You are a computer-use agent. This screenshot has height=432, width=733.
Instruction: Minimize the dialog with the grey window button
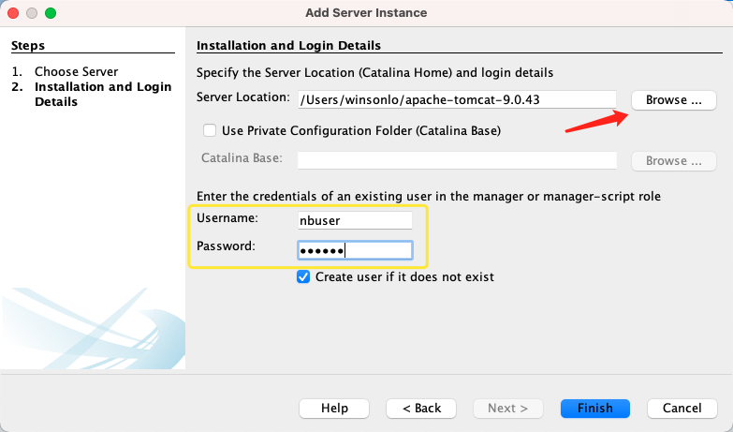click(32, 13)
